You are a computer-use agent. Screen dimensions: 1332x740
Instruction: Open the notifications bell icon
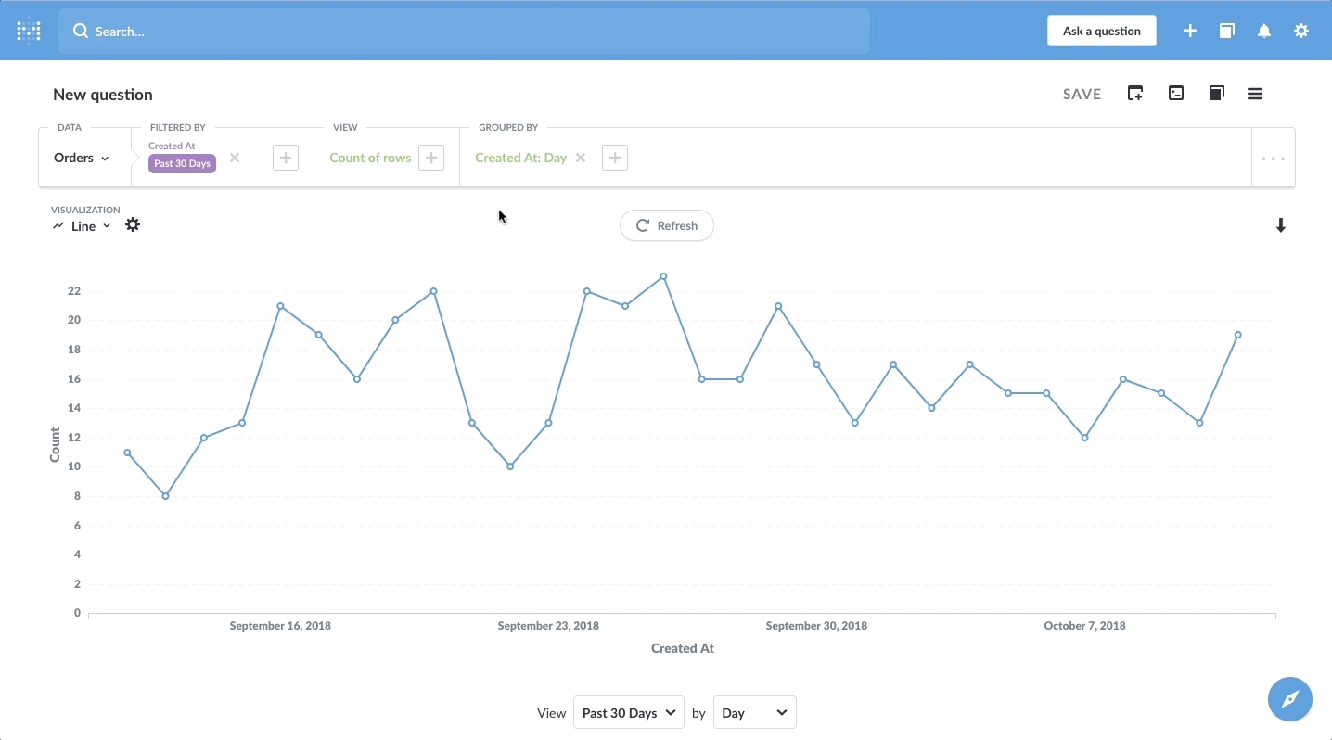pos(1264,31)
